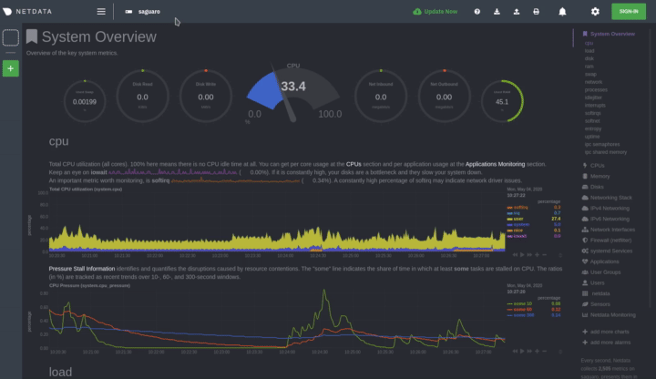Play the Total CPU utilization chart

click(522, 255)
